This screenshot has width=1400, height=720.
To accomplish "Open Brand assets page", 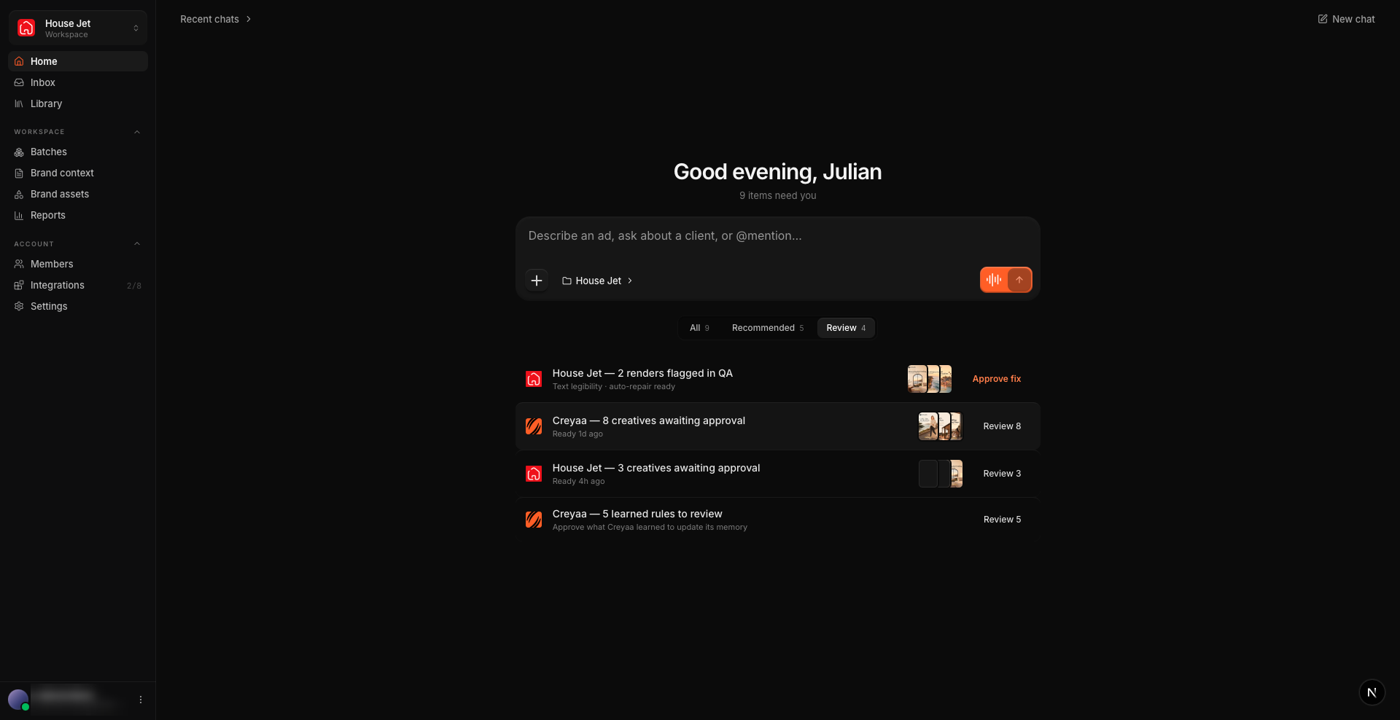I will click(78, 194).
